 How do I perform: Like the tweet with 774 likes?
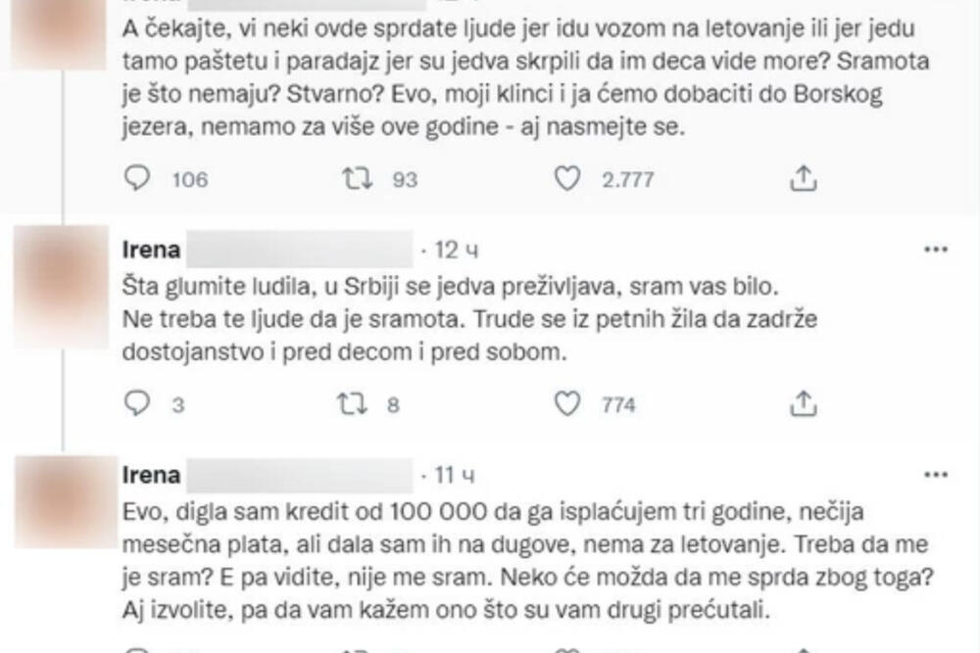coord(564,402)
